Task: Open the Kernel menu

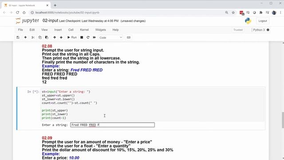Action: click(84, 30)
